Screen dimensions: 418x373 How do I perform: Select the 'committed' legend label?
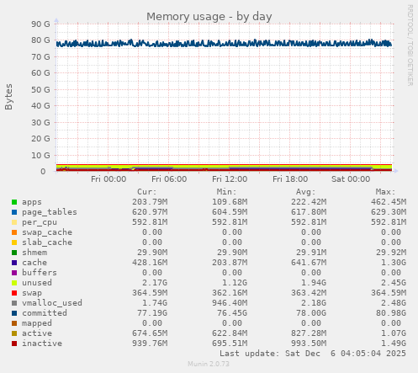click(45, 313)
